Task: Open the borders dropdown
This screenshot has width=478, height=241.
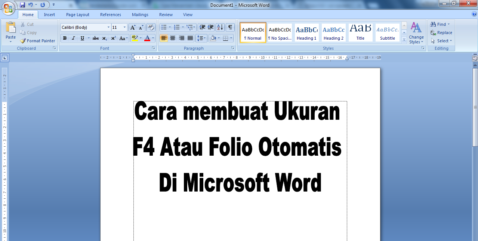Action: point(231,38)
